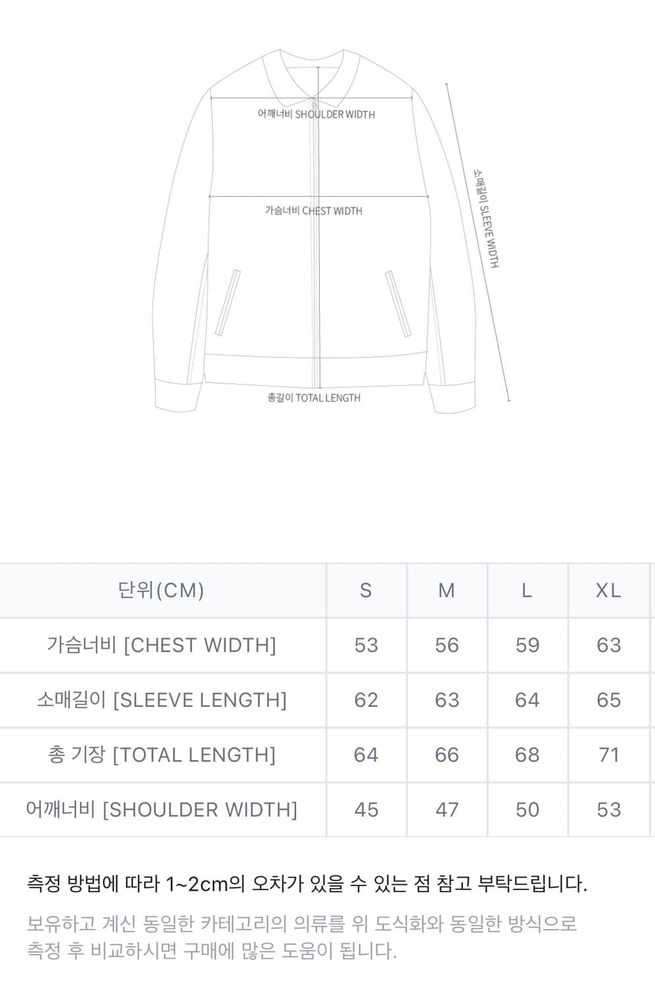Click total length value 71 for XL
Viewport: 655px width, 989px height.
[608, 754]
